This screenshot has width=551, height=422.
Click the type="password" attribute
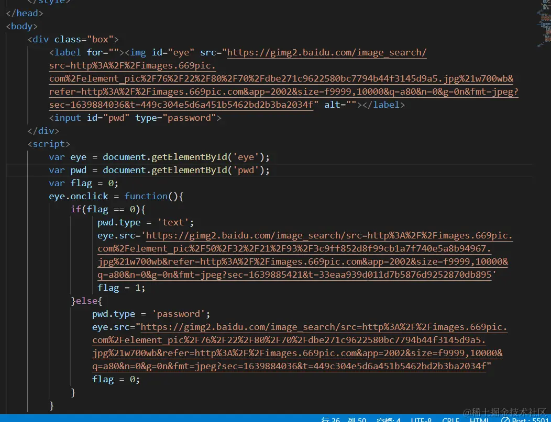click(x=175, y=118)
